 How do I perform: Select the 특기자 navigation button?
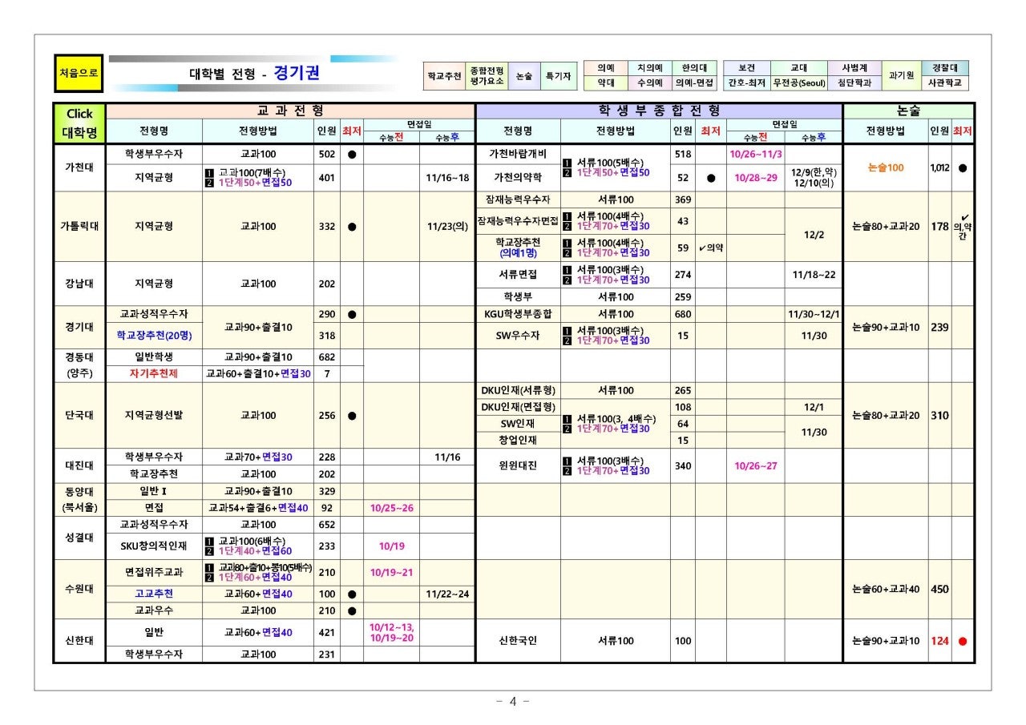tap(558, 76)
